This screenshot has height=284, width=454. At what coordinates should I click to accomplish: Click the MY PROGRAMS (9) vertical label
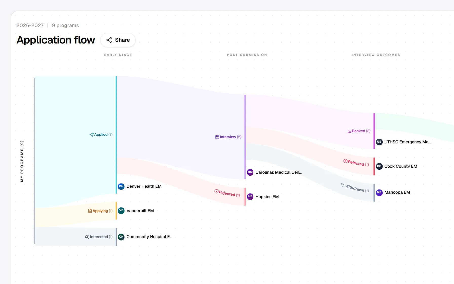point(22,161)
